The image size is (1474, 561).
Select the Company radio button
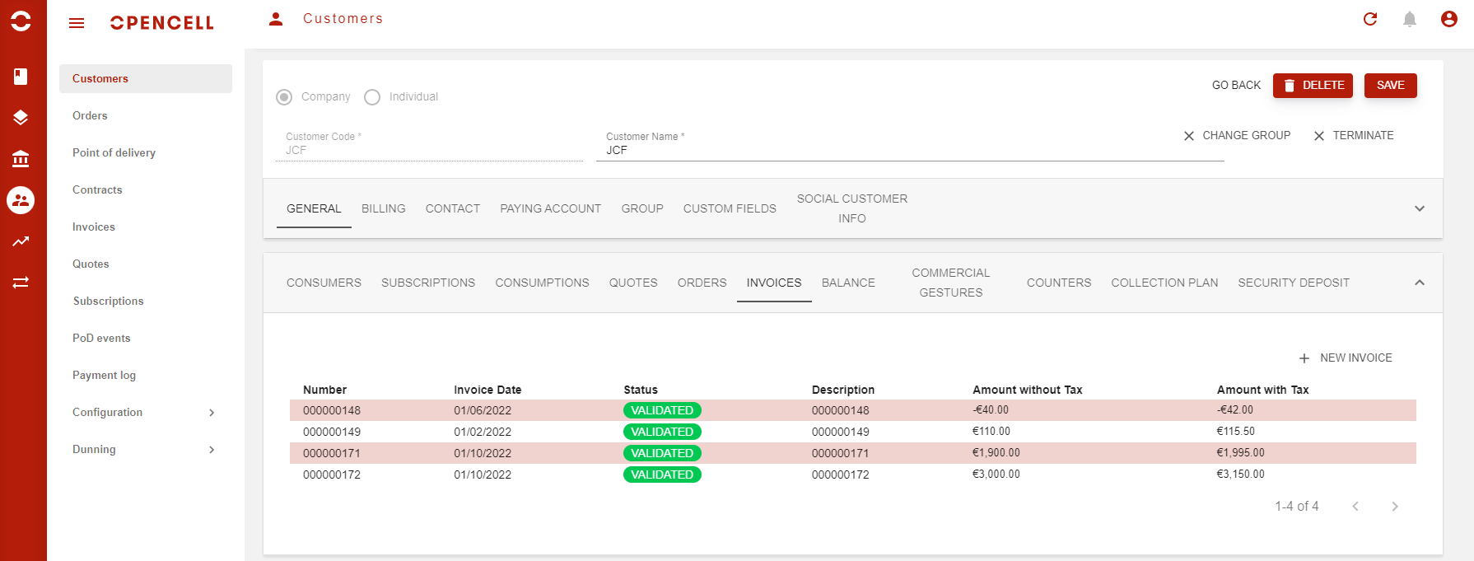pos(284,97)
